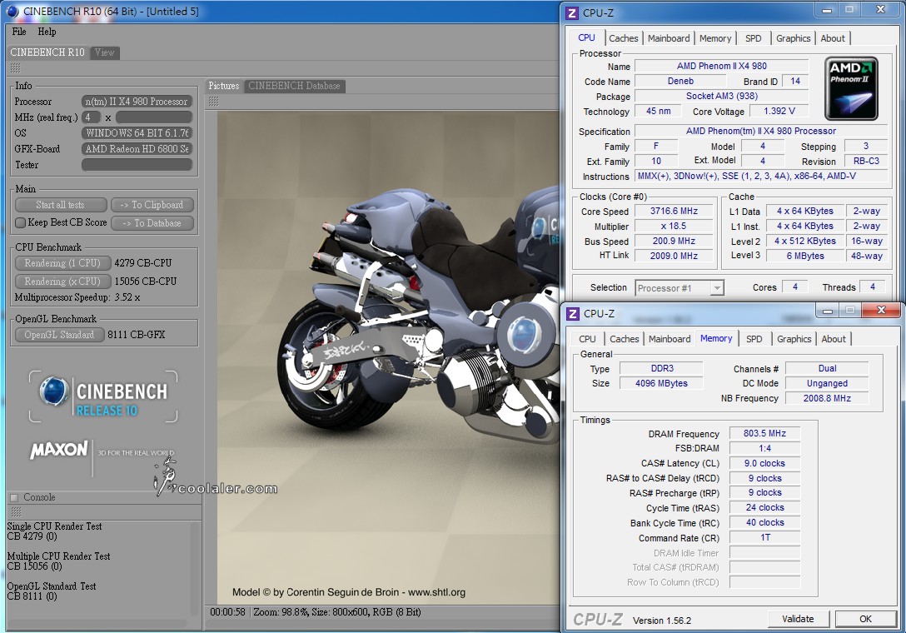
Task: Click the Core Speed value 3716.6 MHz
Action: coord(674,211)
